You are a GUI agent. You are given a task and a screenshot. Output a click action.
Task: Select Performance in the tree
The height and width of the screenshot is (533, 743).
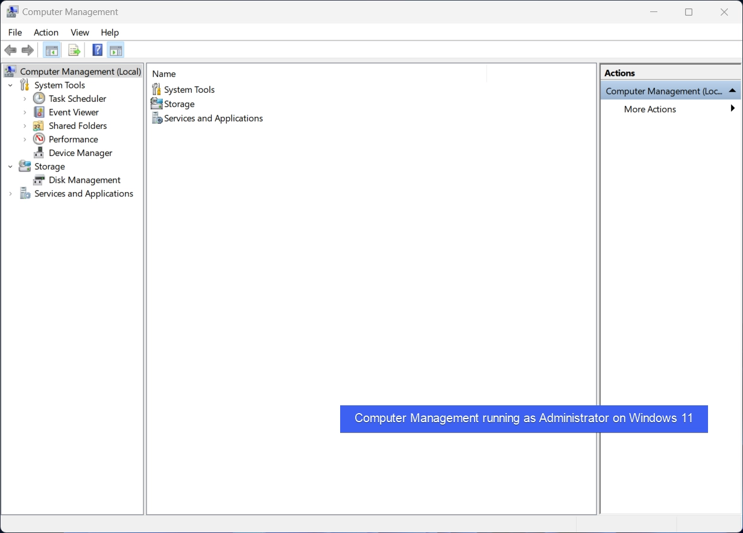[x=73, y=139]
